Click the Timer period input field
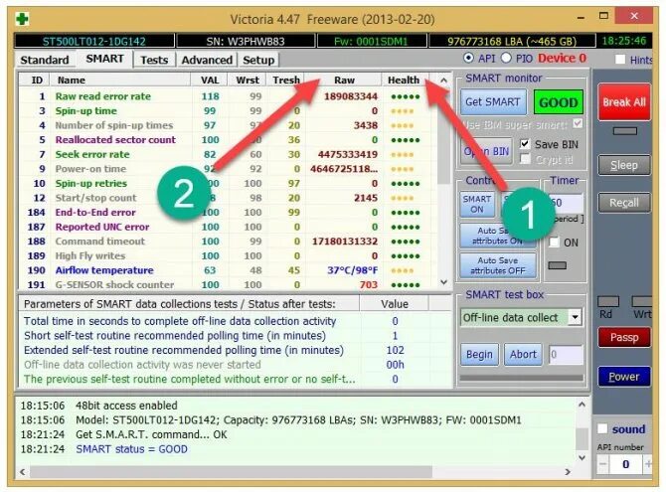 (x=566, y=203)
